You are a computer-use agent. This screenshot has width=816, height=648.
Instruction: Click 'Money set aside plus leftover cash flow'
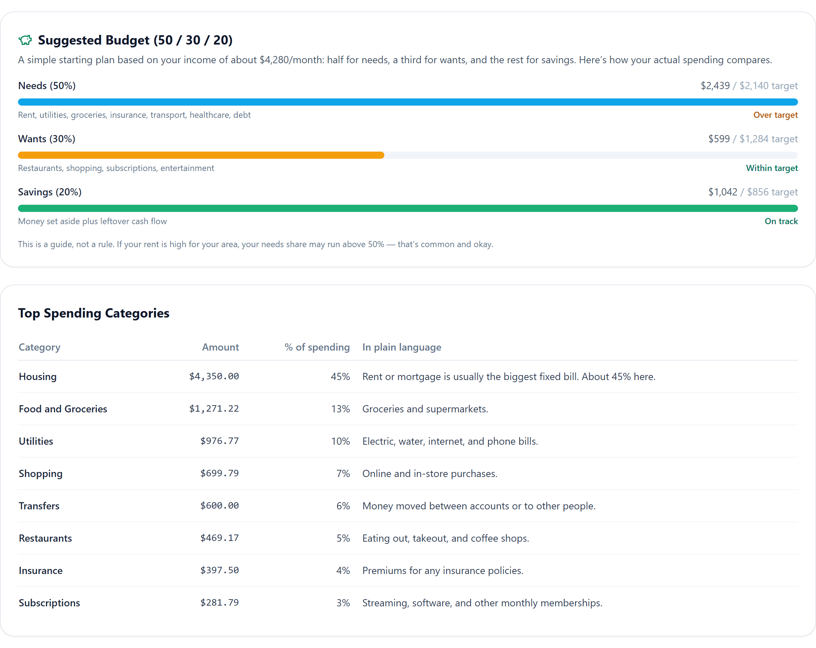pyautogui.click(x=92, y=221)
